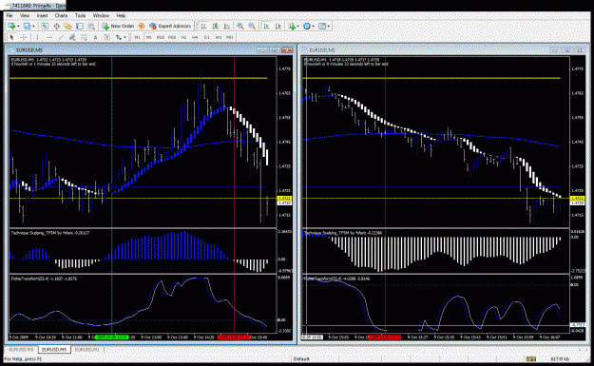The image size is (594, 366).
Task: Click the 617/0 kb traffic indicator
Action: pos(560,358)
